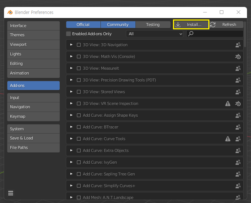The width and height of the screenshot is (251, 203).
Task: Enable the Math Vis (Console) add-on
Action: pyautogui.click(x=79, y=57)
